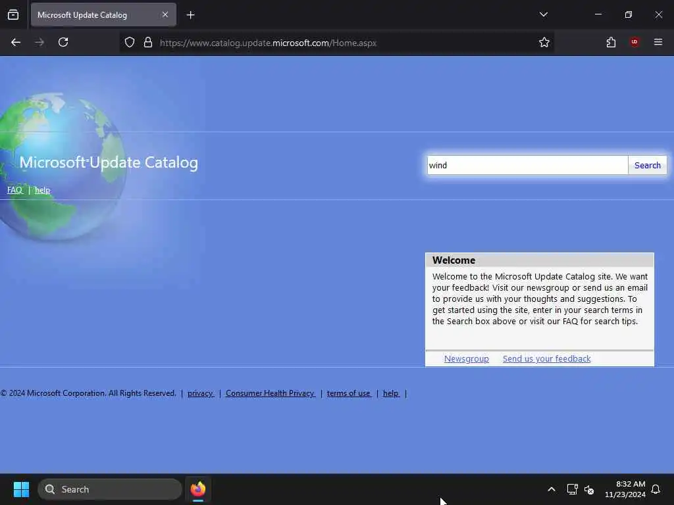Open Firefox application hamburger menu
Viewport: 674px width, 505px height.
pyautogui.click(x=658, y=42)
